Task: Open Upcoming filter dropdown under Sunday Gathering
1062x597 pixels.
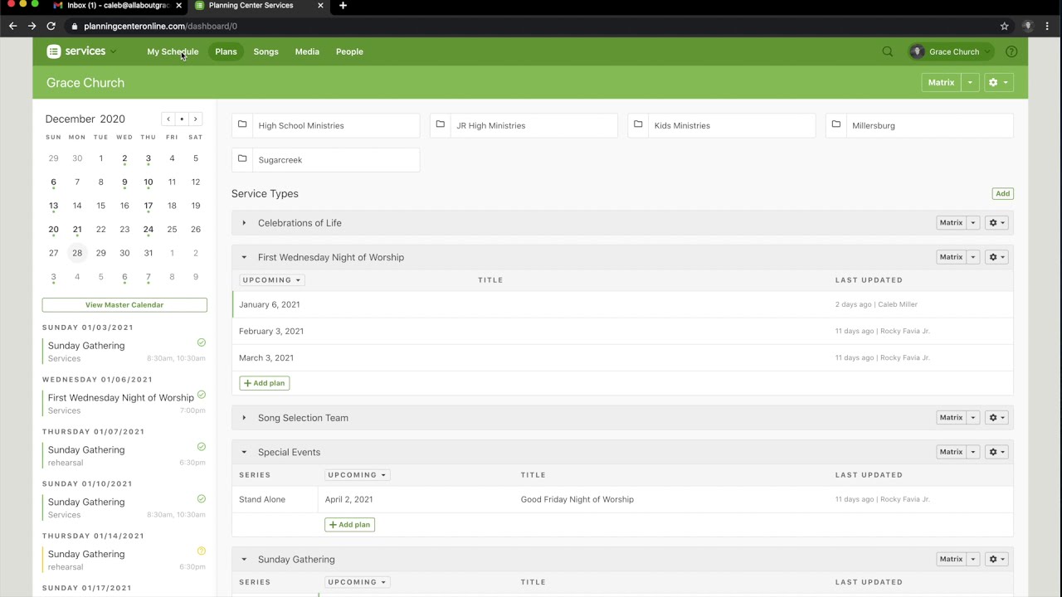Action: tap(358, 582)
